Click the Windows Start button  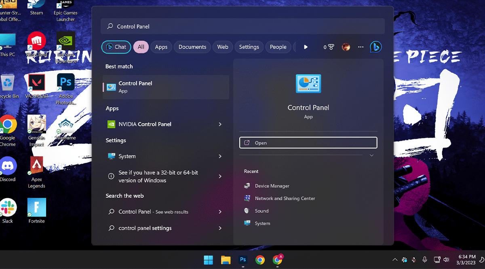pyautogui.click(x=209, y=260)
